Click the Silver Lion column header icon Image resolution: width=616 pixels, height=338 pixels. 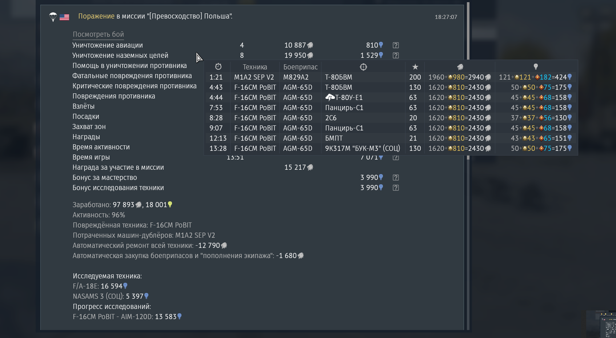(x=460, y=67)
